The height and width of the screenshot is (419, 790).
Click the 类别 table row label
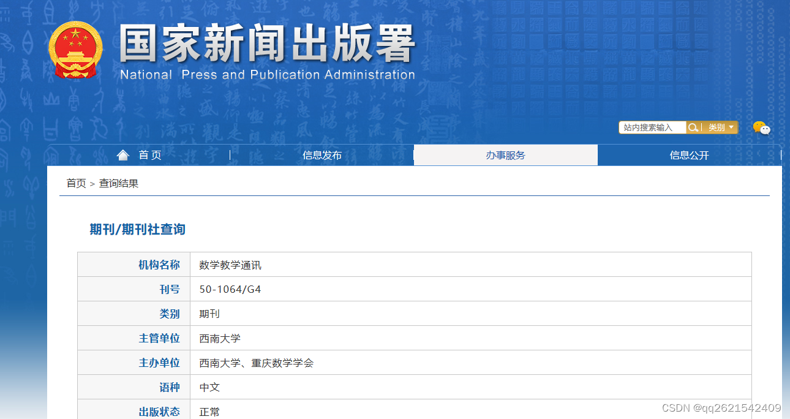(x=170, y=314)
